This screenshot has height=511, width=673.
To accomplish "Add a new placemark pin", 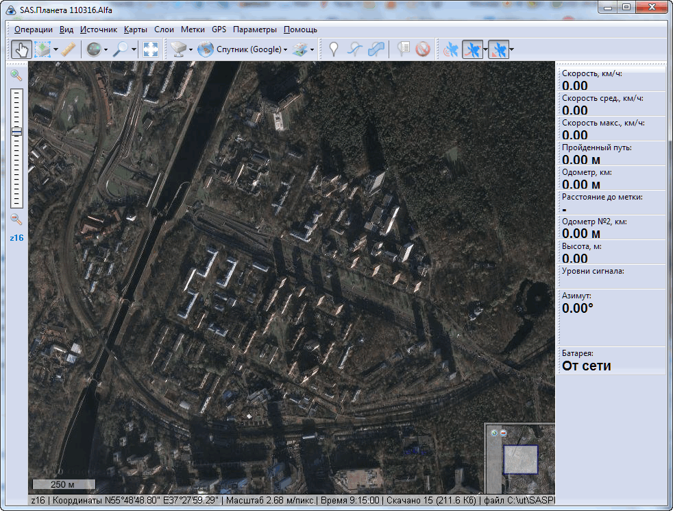I will pos(334,49).
